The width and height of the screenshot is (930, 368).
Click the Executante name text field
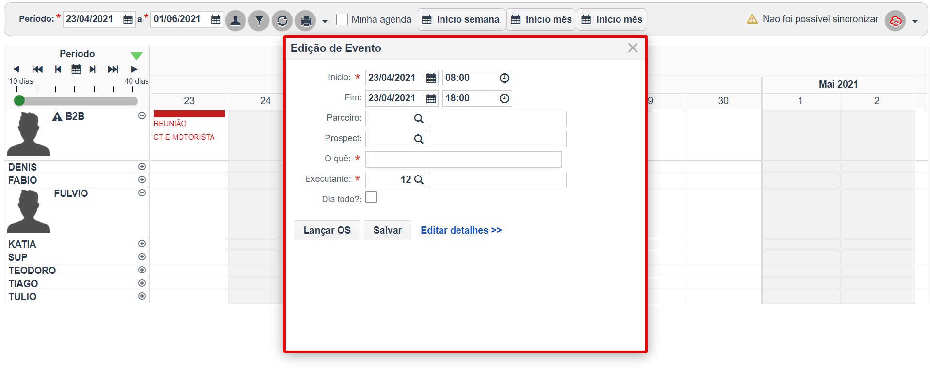coord(498,180)
